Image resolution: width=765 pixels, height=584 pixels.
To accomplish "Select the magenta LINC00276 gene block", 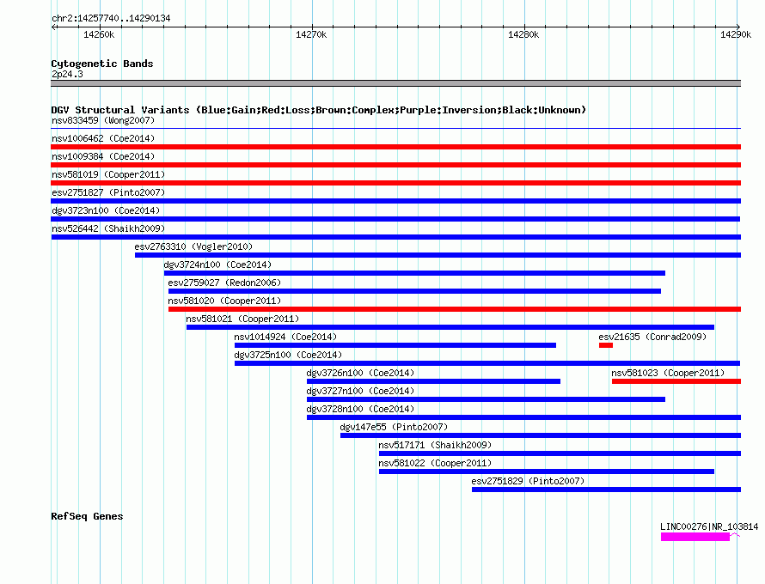I will (695, 537).
